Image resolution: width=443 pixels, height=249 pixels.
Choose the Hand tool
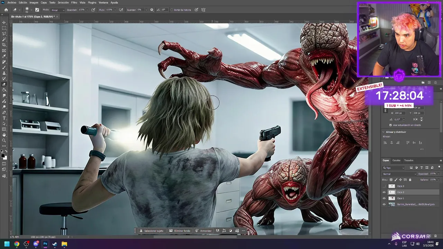[4, 135]
